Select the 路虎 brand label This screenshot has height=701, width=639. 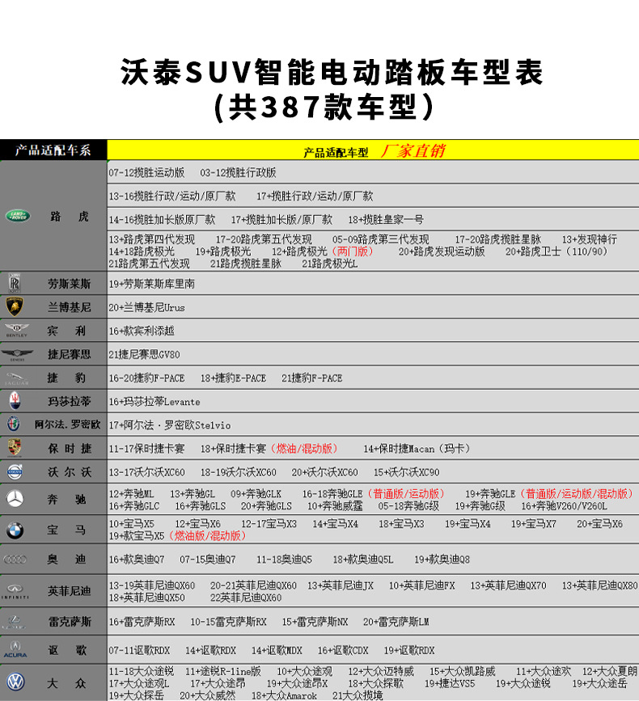pos(69,217)
